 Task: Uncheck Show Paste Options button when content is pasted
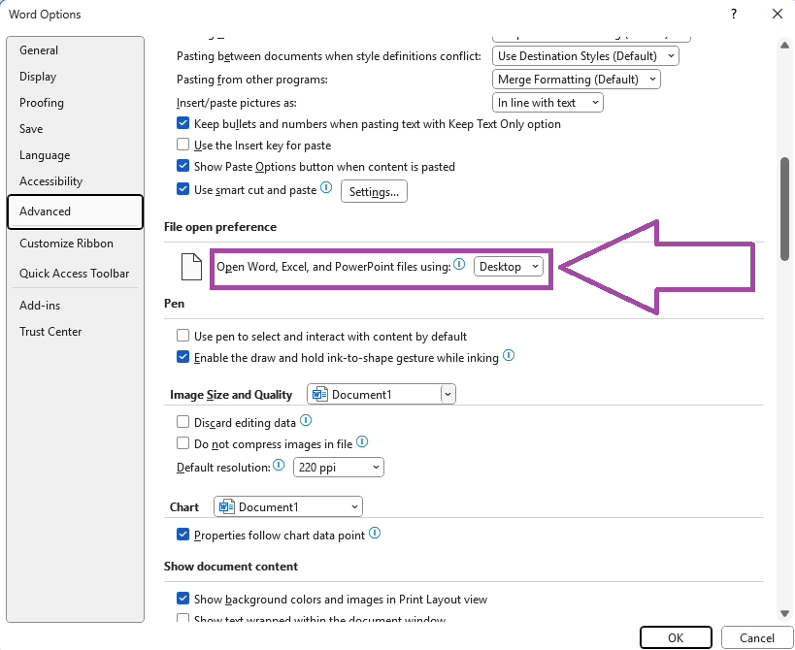pos(183,166)
